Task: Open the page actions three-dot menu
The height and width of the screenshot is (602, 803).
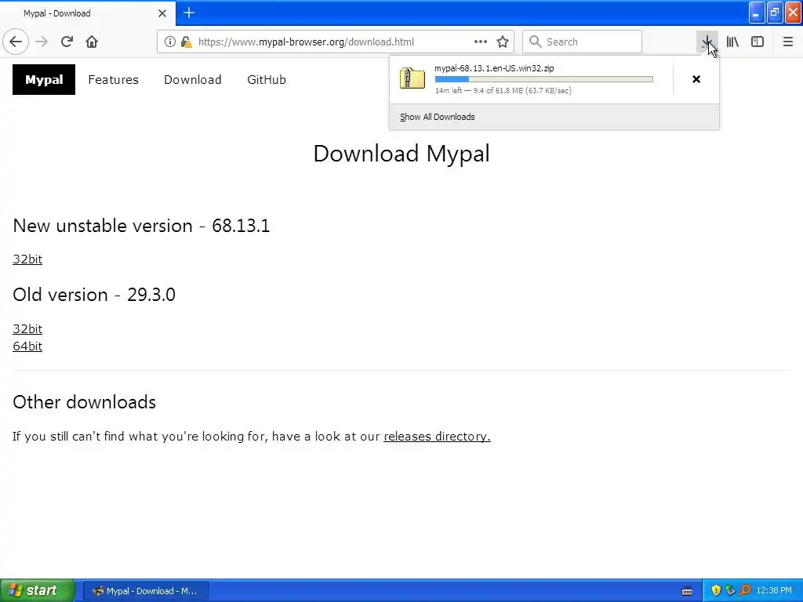Action: click(x=481, y=42)
